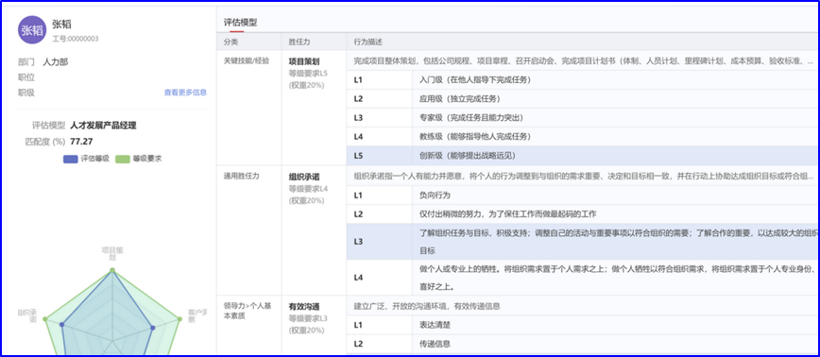The image size is (820, 357).
Task: Click the 项目策划 competency name
Action: click(x=304, y=61)
